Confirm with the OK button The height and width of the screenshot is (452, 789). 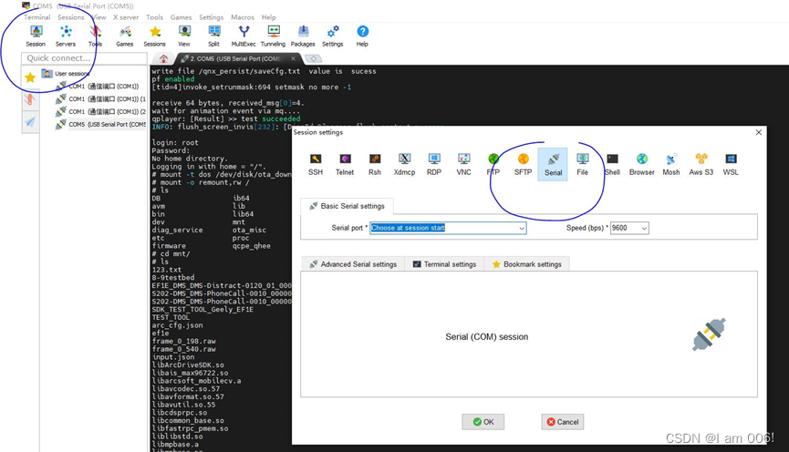pyautogui.click(x=483, y=422)
